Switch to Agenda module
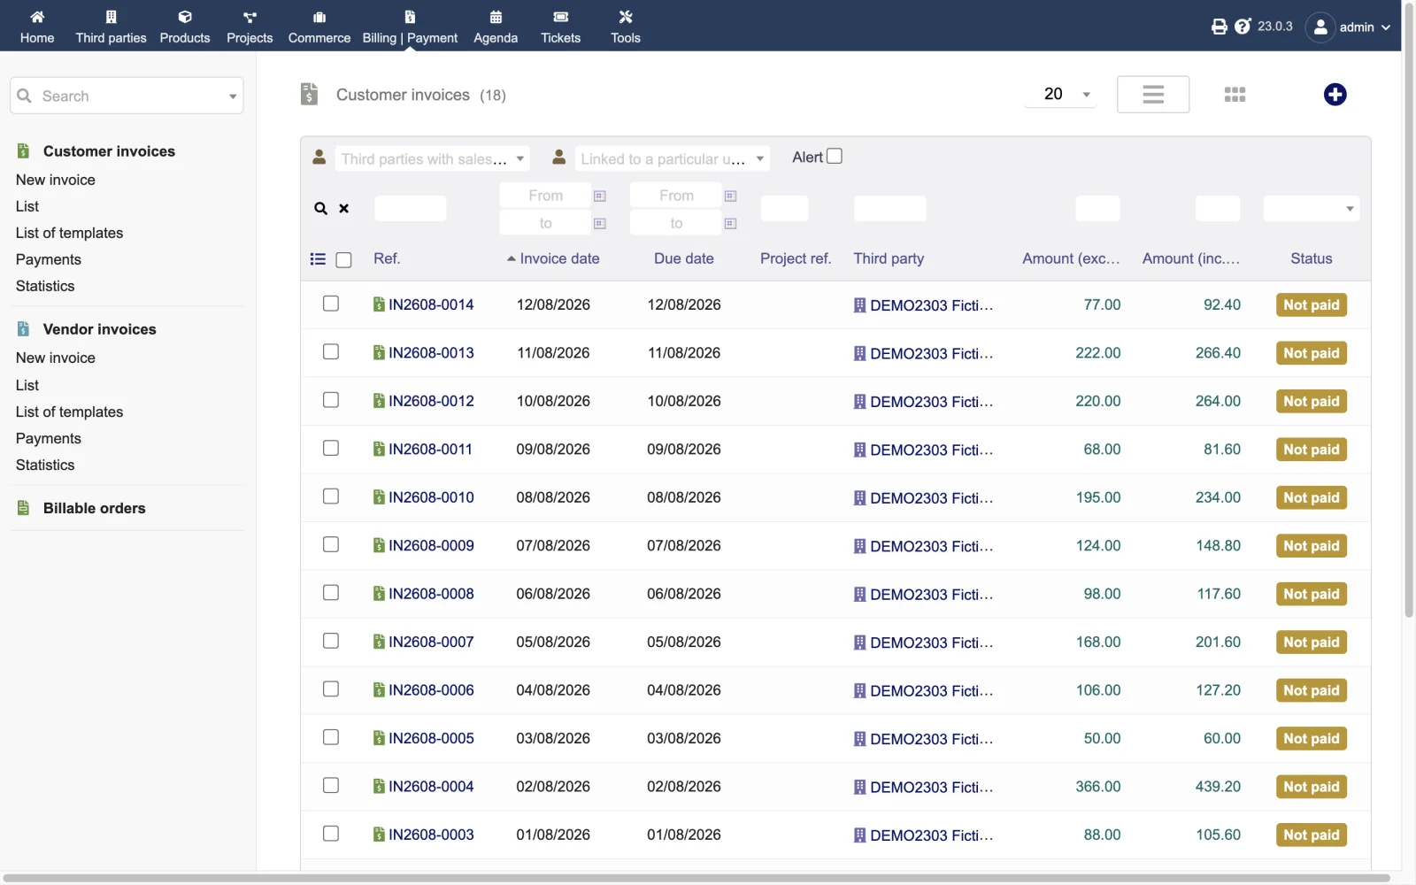This screenshot has width=1416, height=885. pyautogui.click(x=496, y=27)
